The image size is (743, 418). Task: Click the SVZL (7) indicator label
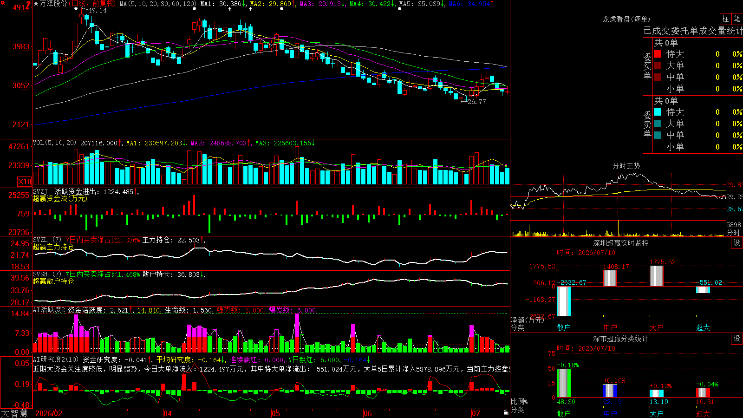(x=47, y=240)
